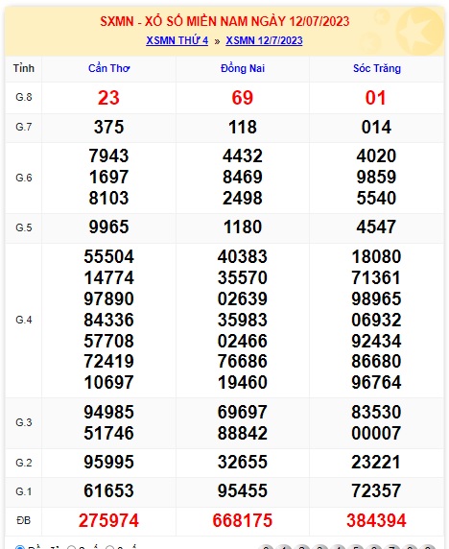This screenshot has width=449, height=549.
Task: Select the G.3 row label
Action: pyautogui.click(x=24, y=422)
